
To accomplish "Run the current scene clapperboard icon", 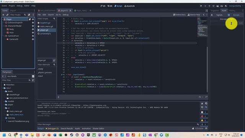I will pyautogui.click(x=217, y=6).
